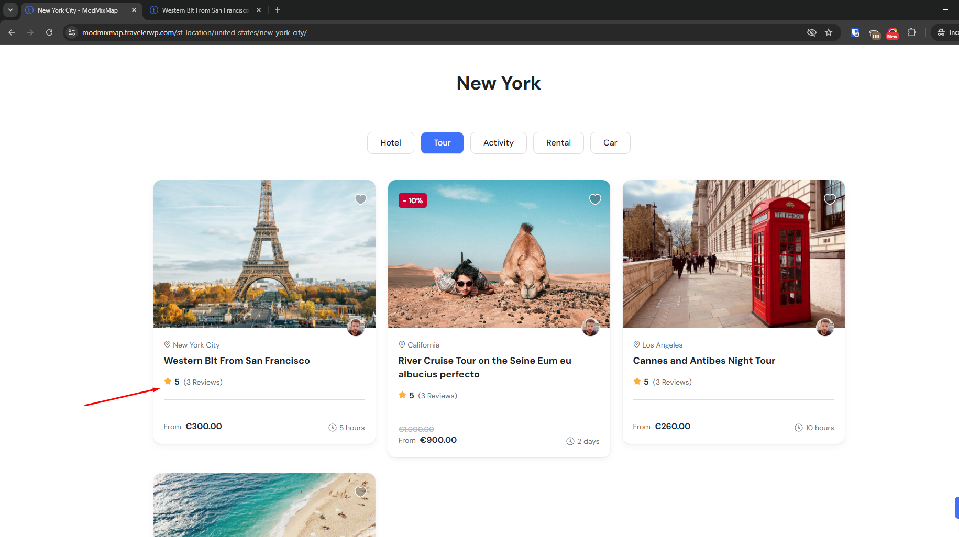This screenshot has height=537, width=959.
Task: Click star rating icon on River Cruise card
Action: coord(402,395)
